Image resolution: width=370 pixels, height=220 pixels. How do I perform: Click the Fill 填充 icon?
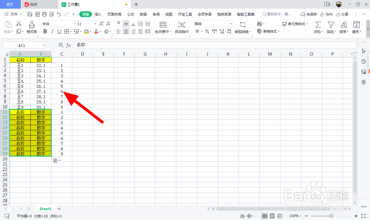click(356, 27)
